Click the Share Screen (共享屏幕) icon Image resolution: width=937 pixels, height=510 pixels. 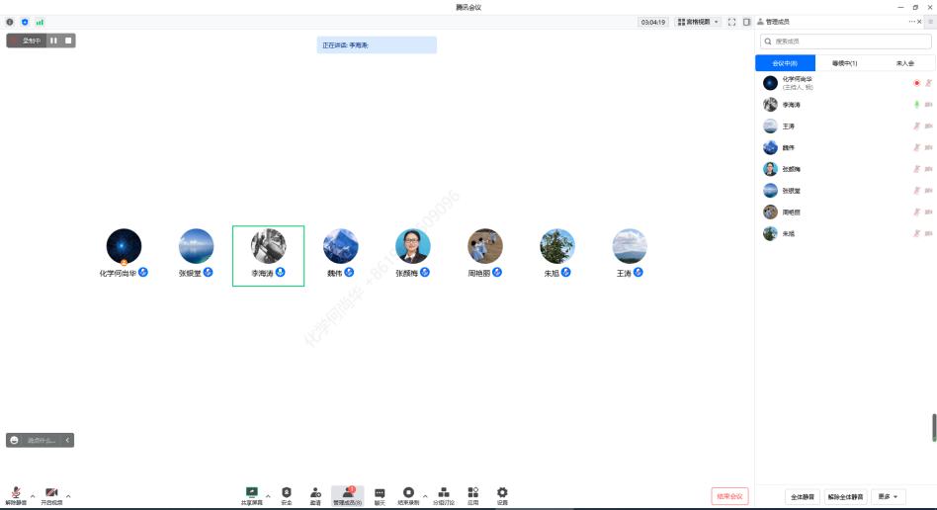pos(252,492)
